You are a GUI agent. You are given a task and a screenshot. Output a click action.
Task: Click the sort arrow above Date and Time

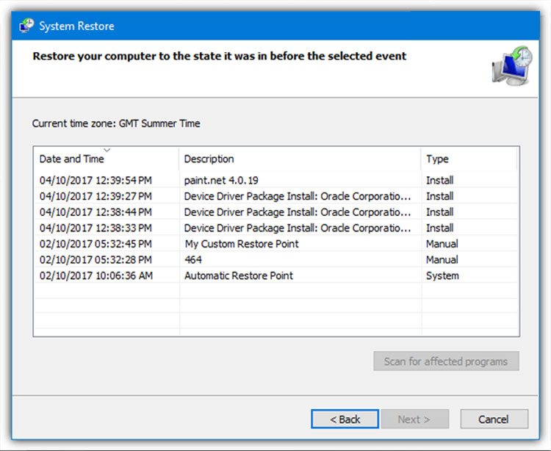(x=107, y=150)
